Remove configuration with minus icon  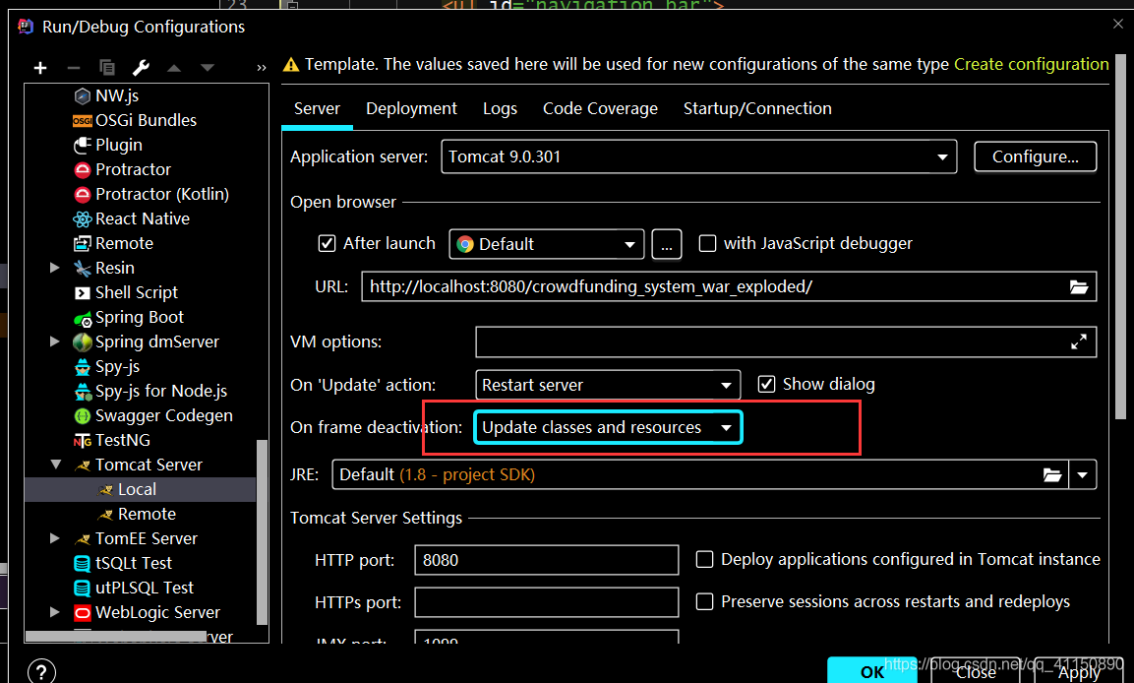point(73,68)
